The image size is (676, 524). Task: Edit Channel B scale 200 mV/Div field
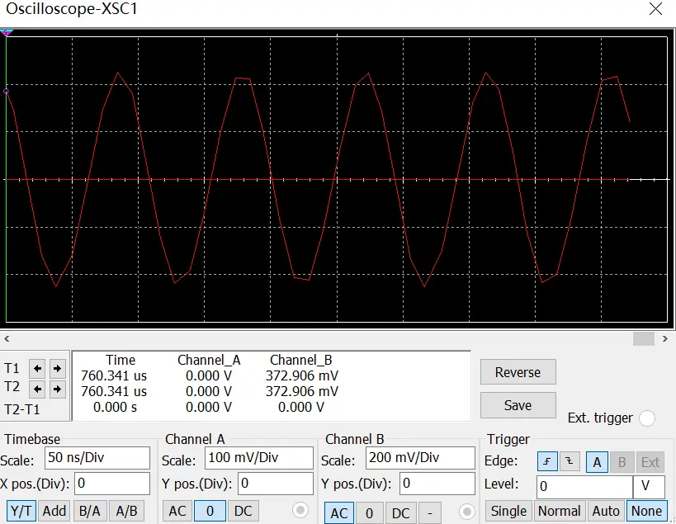(420, 458)
